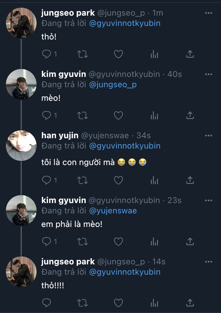Image resolution: width=221 pixels, height=313 pixels.
Task: Retweet jungseo park's "thỏ!!!!" tweet
Action: 83,303
